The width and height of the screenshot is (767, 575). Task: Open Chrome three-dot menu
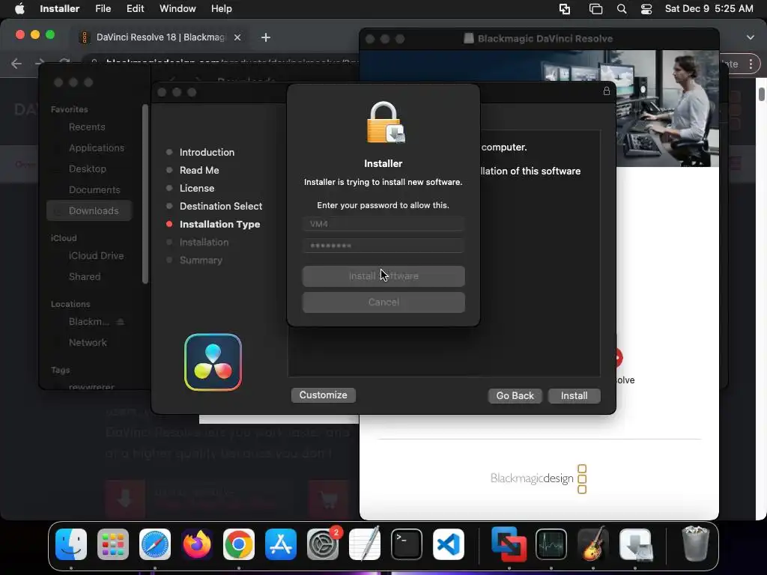[x=751, y=64]
